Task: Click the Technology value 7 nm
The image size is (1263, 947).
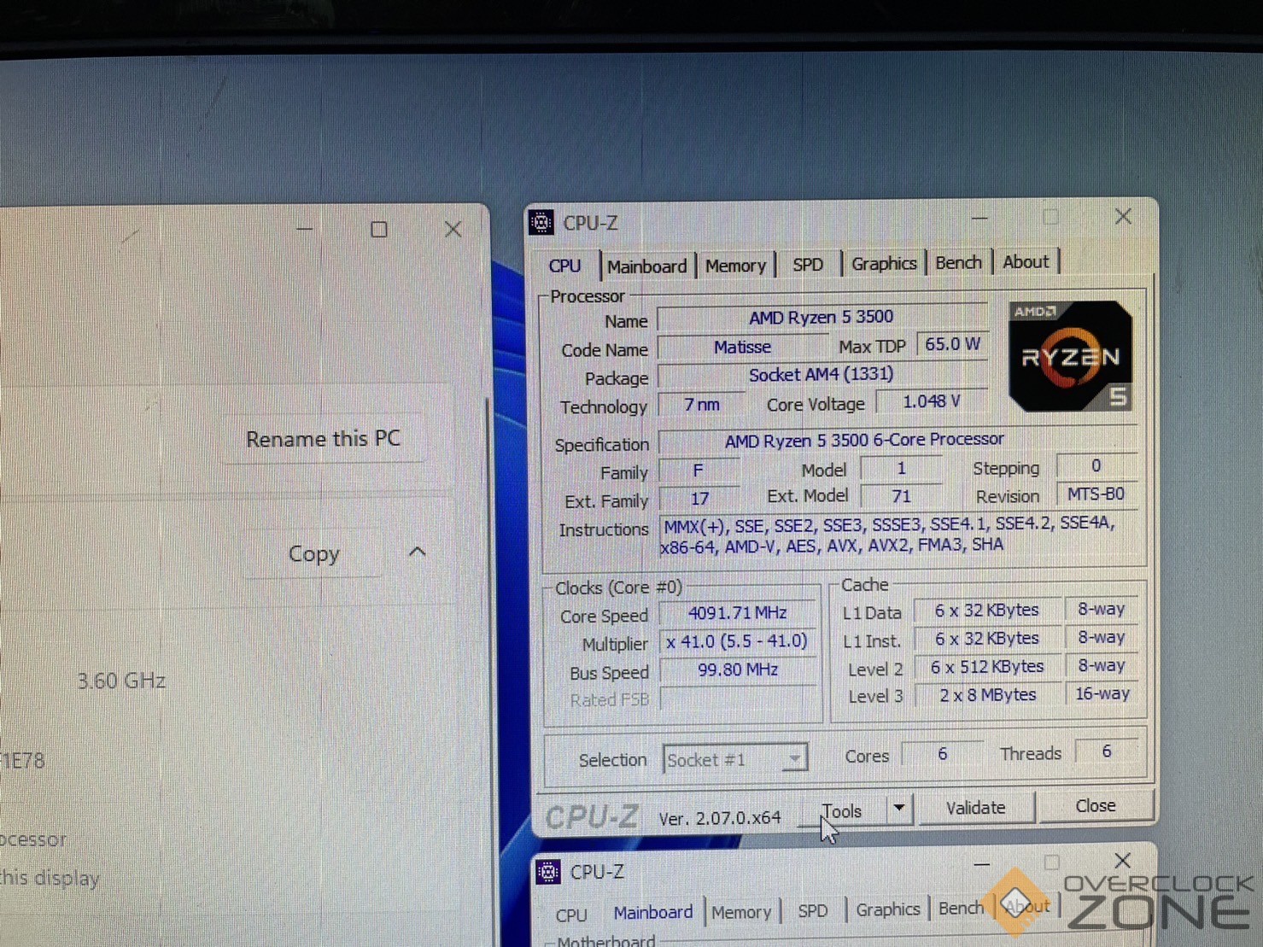Action: point(701,405)
